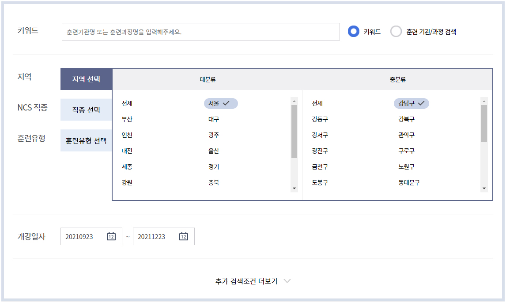The width and height of the screenshot is (506, 302).
Task: Choose 울산 in the region list
Action: [x=214, y=151]
